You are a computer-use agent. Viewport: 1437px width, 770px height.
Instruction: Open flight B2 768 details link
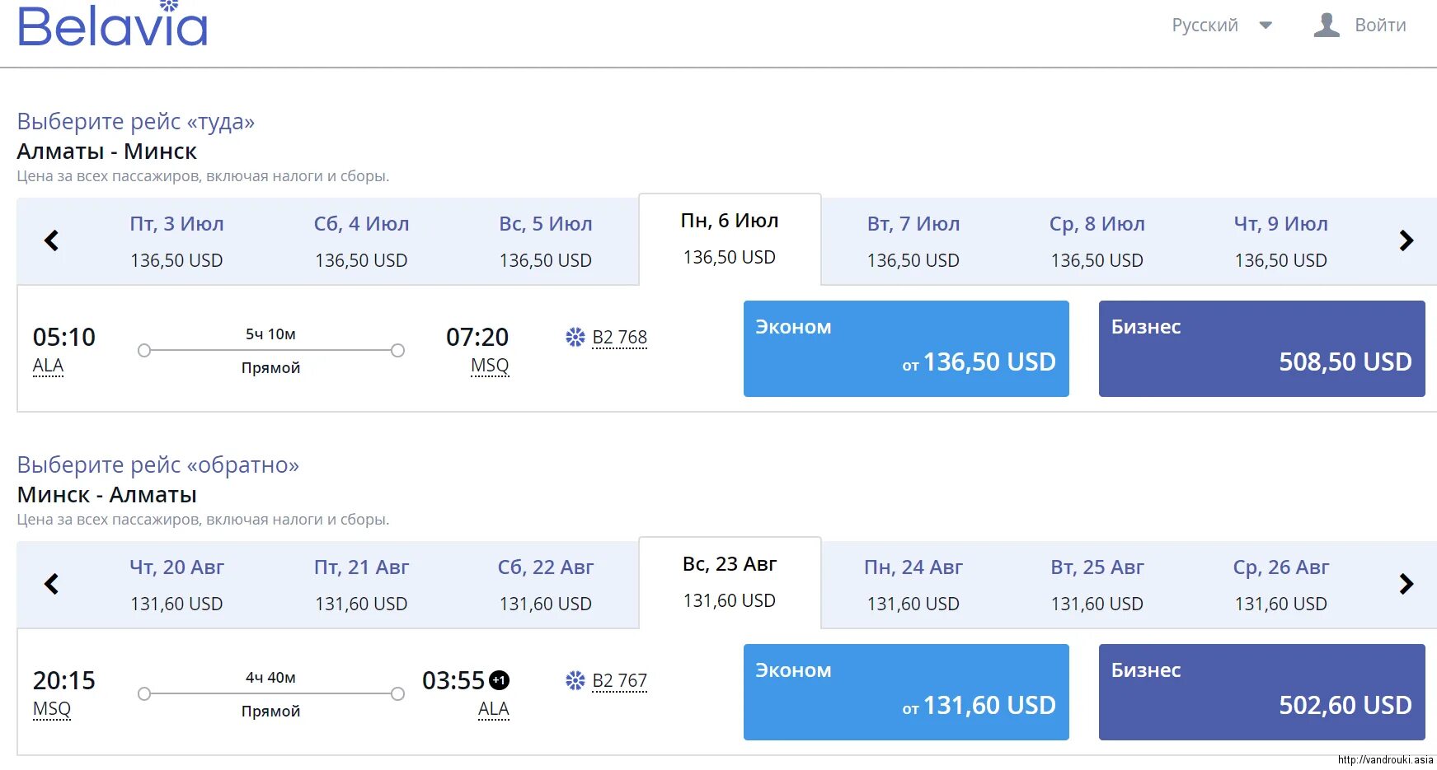tap(620, 338)
